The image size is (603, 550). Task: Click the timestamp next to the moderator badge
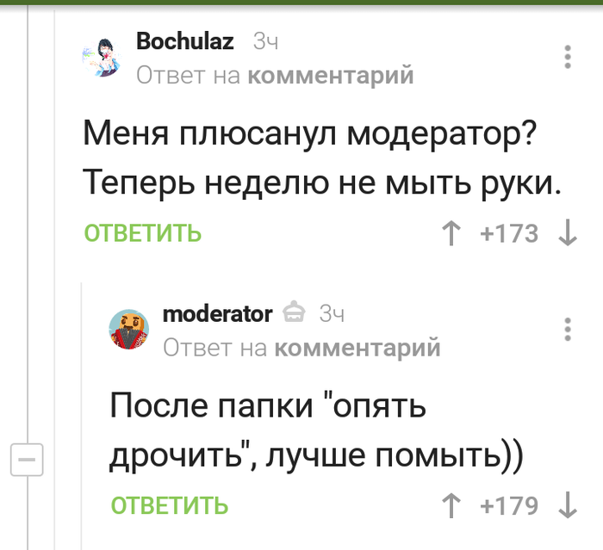tap(332, 313)
